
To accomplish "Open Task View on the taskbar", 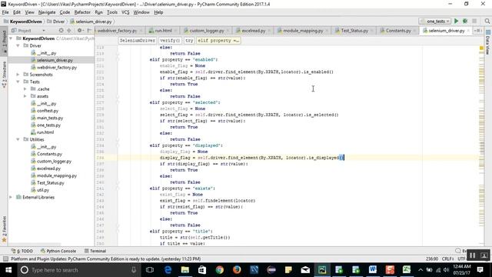I will (x=150, y=270).
